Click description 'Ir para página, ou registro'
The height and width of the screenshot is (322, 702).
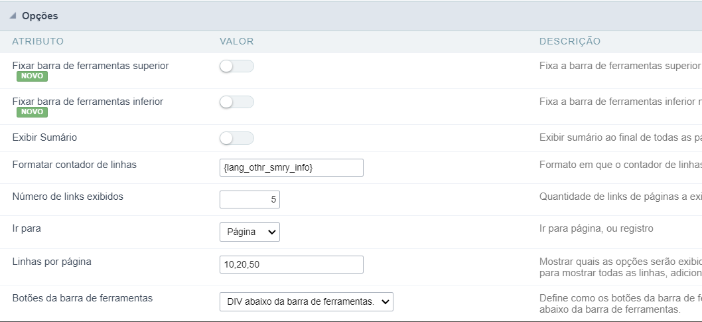click(597, 228)
